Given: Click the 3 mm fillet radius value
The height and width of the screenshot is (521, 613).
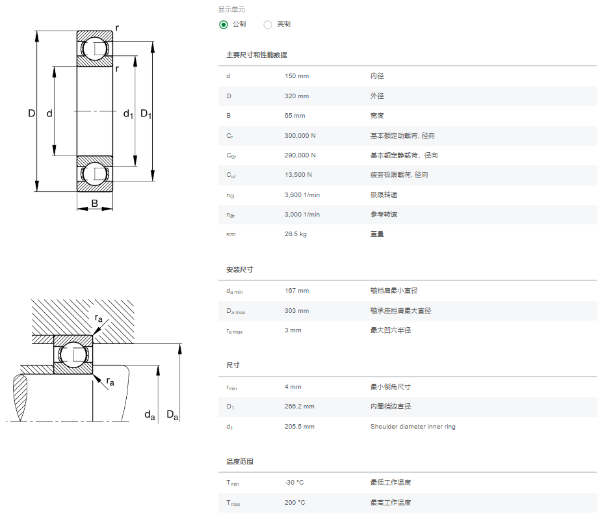Looking at the screenshot, I should (293, 330).
